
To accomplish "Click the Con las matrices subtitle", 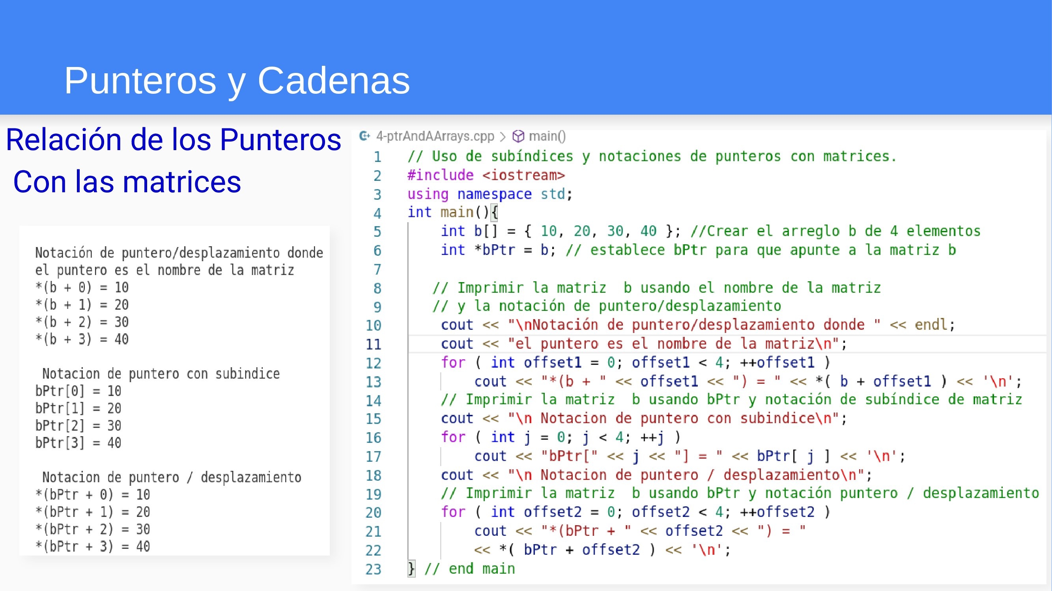I will 127,182.
